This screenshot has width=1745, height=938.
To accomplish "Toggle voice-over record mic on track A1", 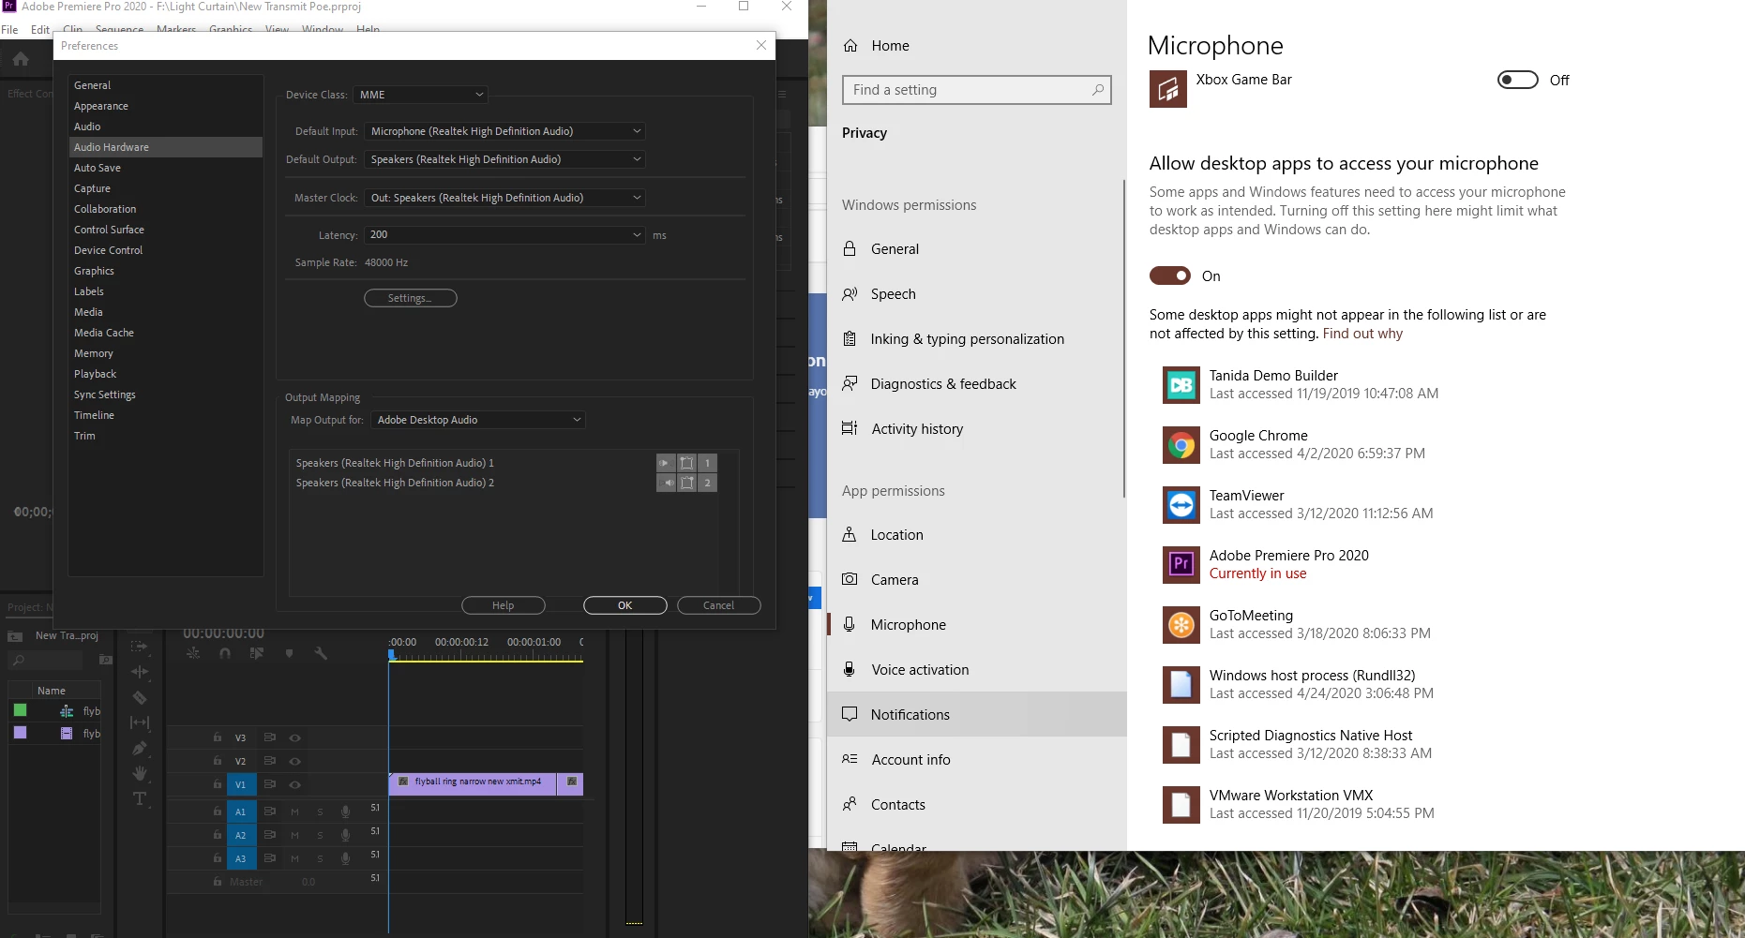I will coord(345,811).
